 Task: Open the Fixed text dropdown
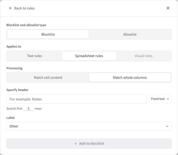160,99
